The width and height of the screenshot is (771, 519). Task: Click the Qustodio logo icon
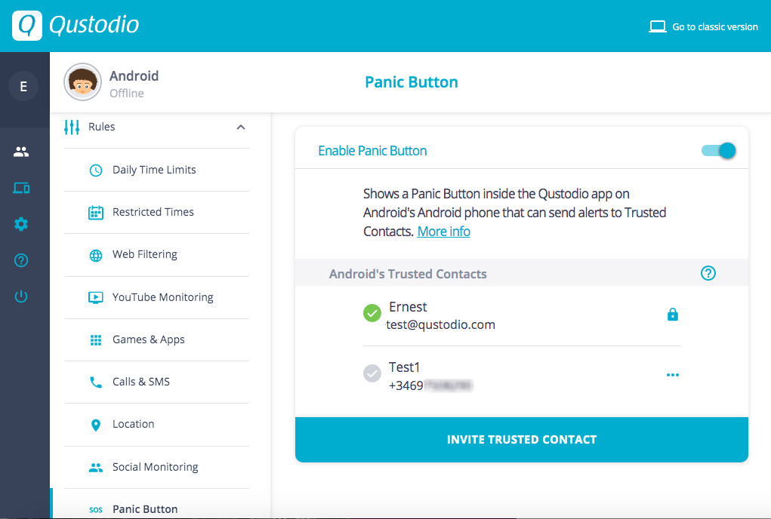click(x=27, y=26)
